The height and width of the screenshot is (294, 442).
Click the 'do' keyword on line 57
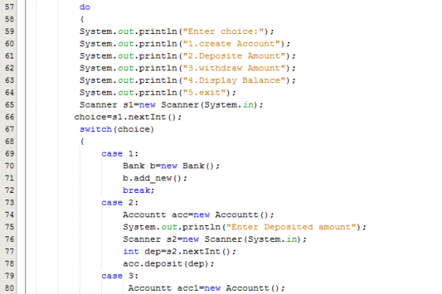tap(85, 7)
